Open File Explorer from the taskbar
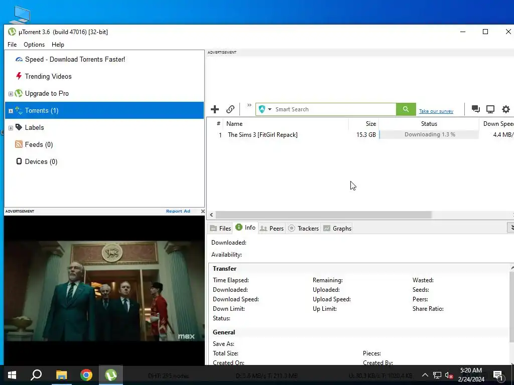Viewport: 514px width, 385px height. tap(61, 375)
